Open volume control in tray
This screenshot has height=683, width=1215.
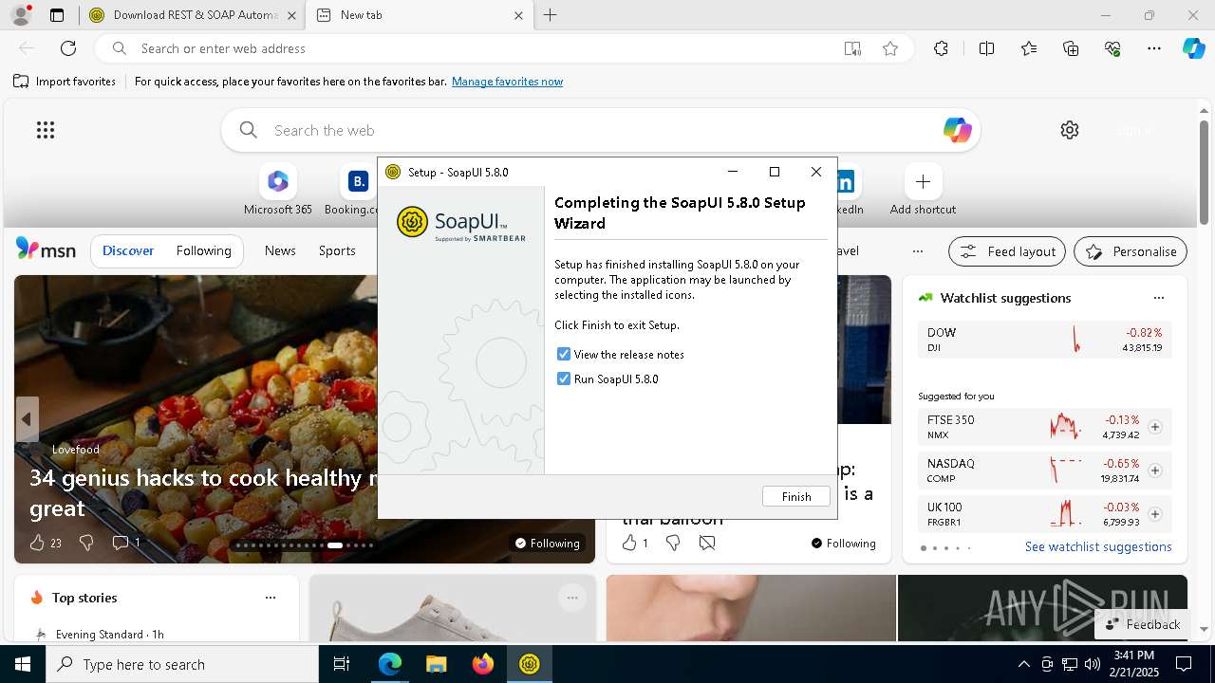[1092, 664]
